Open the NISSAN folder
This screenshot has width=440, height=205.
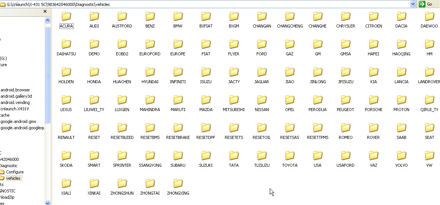coord(262,104)
